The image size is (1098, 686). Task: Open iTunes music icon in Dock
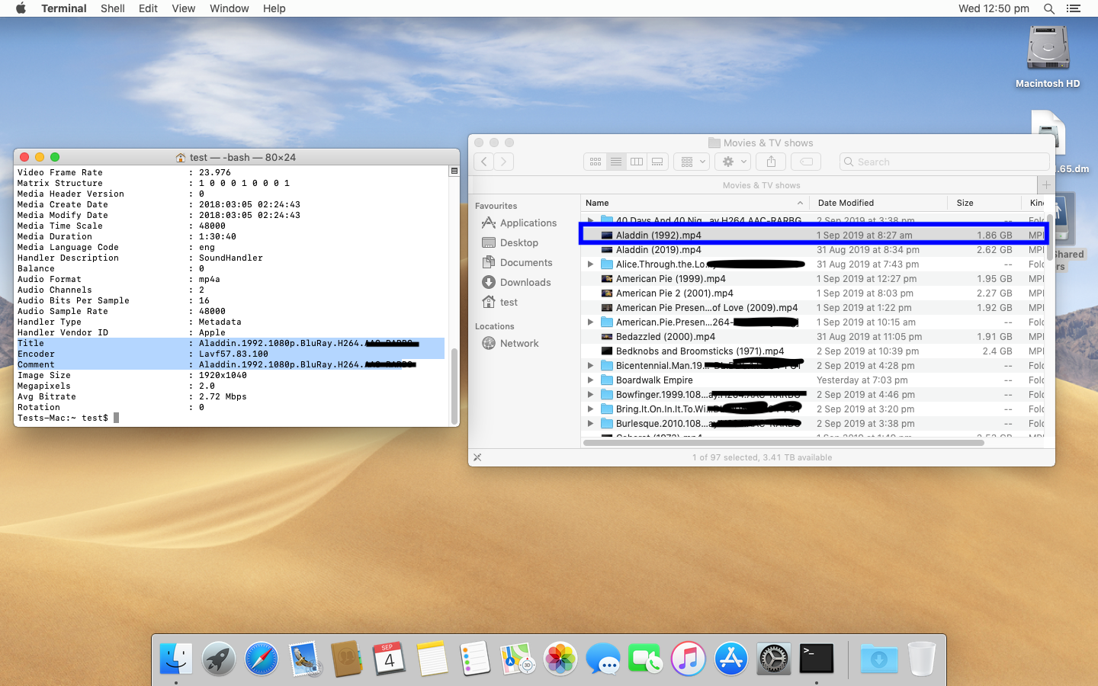[689, 659]
